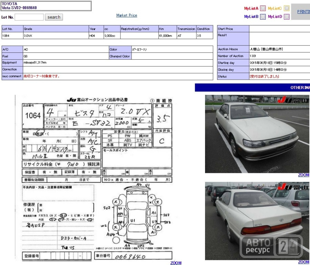Viewport: 310px width, 265px height.
Task: Open the rear view car photo
Action: [x=257, y=221]
